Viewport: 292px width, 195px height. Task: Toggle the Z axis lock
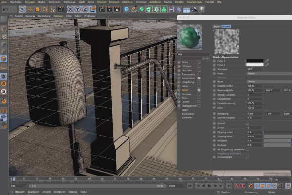[x=85, y=9]
